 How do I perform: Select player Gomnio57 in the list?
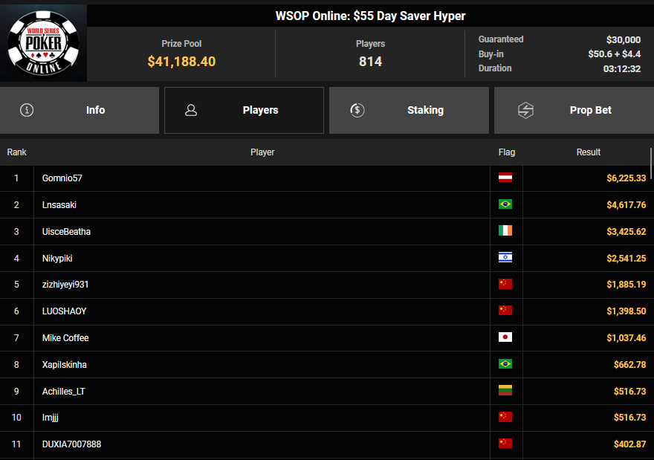[x=62, y=178]
